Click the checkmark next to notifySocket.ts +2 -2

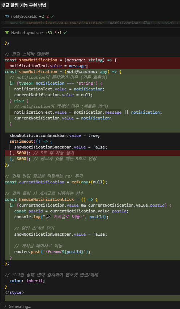pos(52,16)
